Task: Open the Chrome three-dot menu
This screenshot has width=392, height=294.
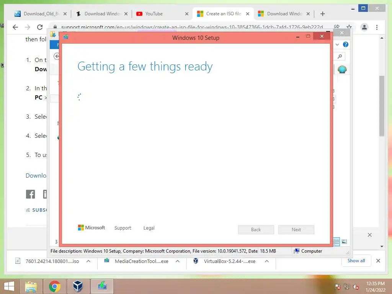Action: pyautogui.click(x=377, y=27)
